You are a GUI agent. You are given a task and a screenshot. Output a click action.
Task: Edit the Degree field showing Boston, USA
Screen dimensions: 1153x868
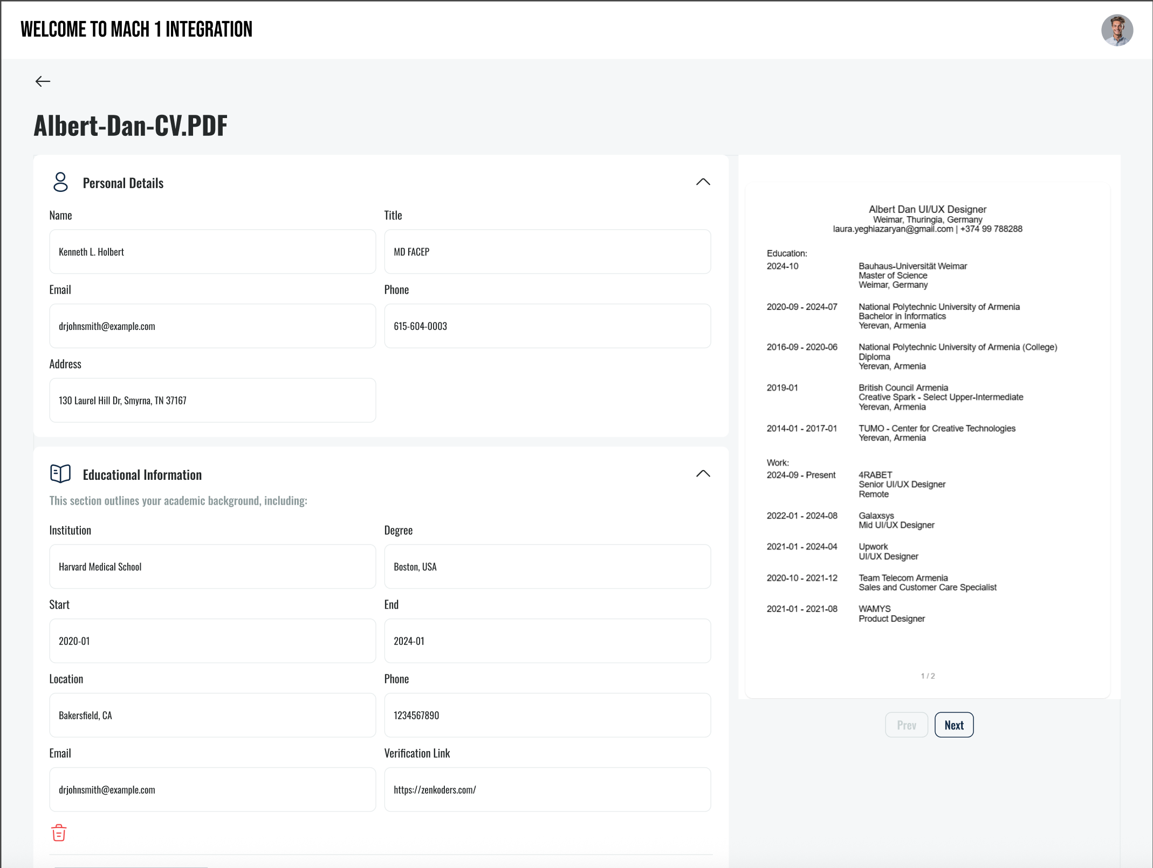(547, 566)
